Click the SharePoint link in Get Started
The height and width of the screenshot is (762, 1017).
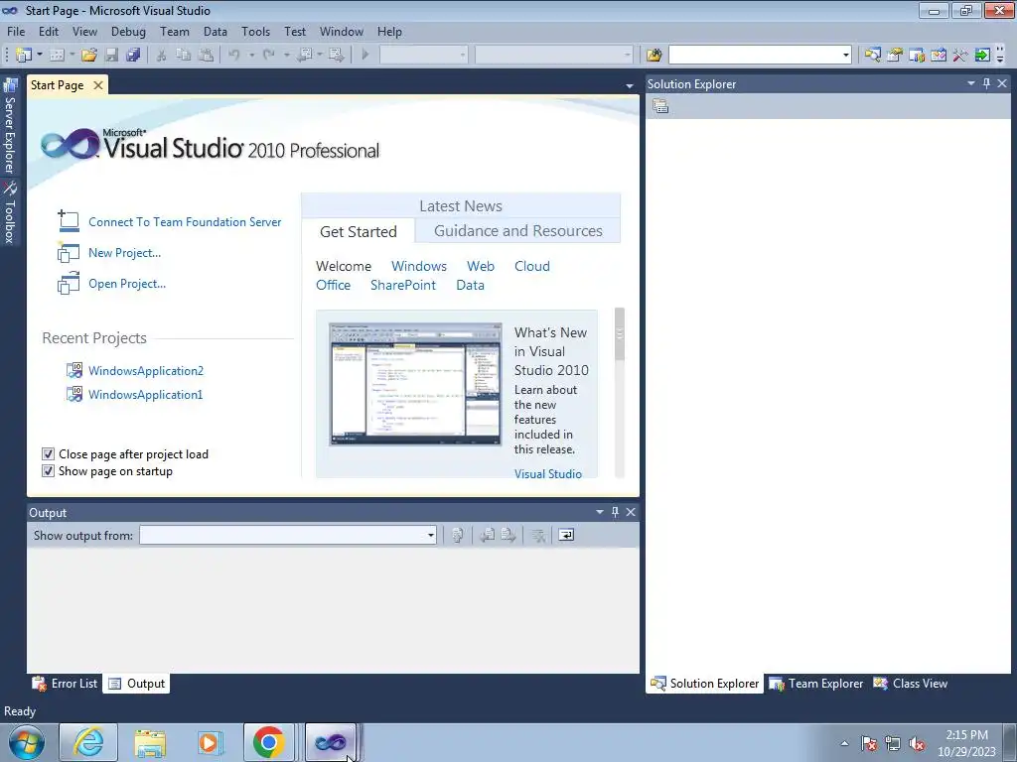tap(403, 285)
